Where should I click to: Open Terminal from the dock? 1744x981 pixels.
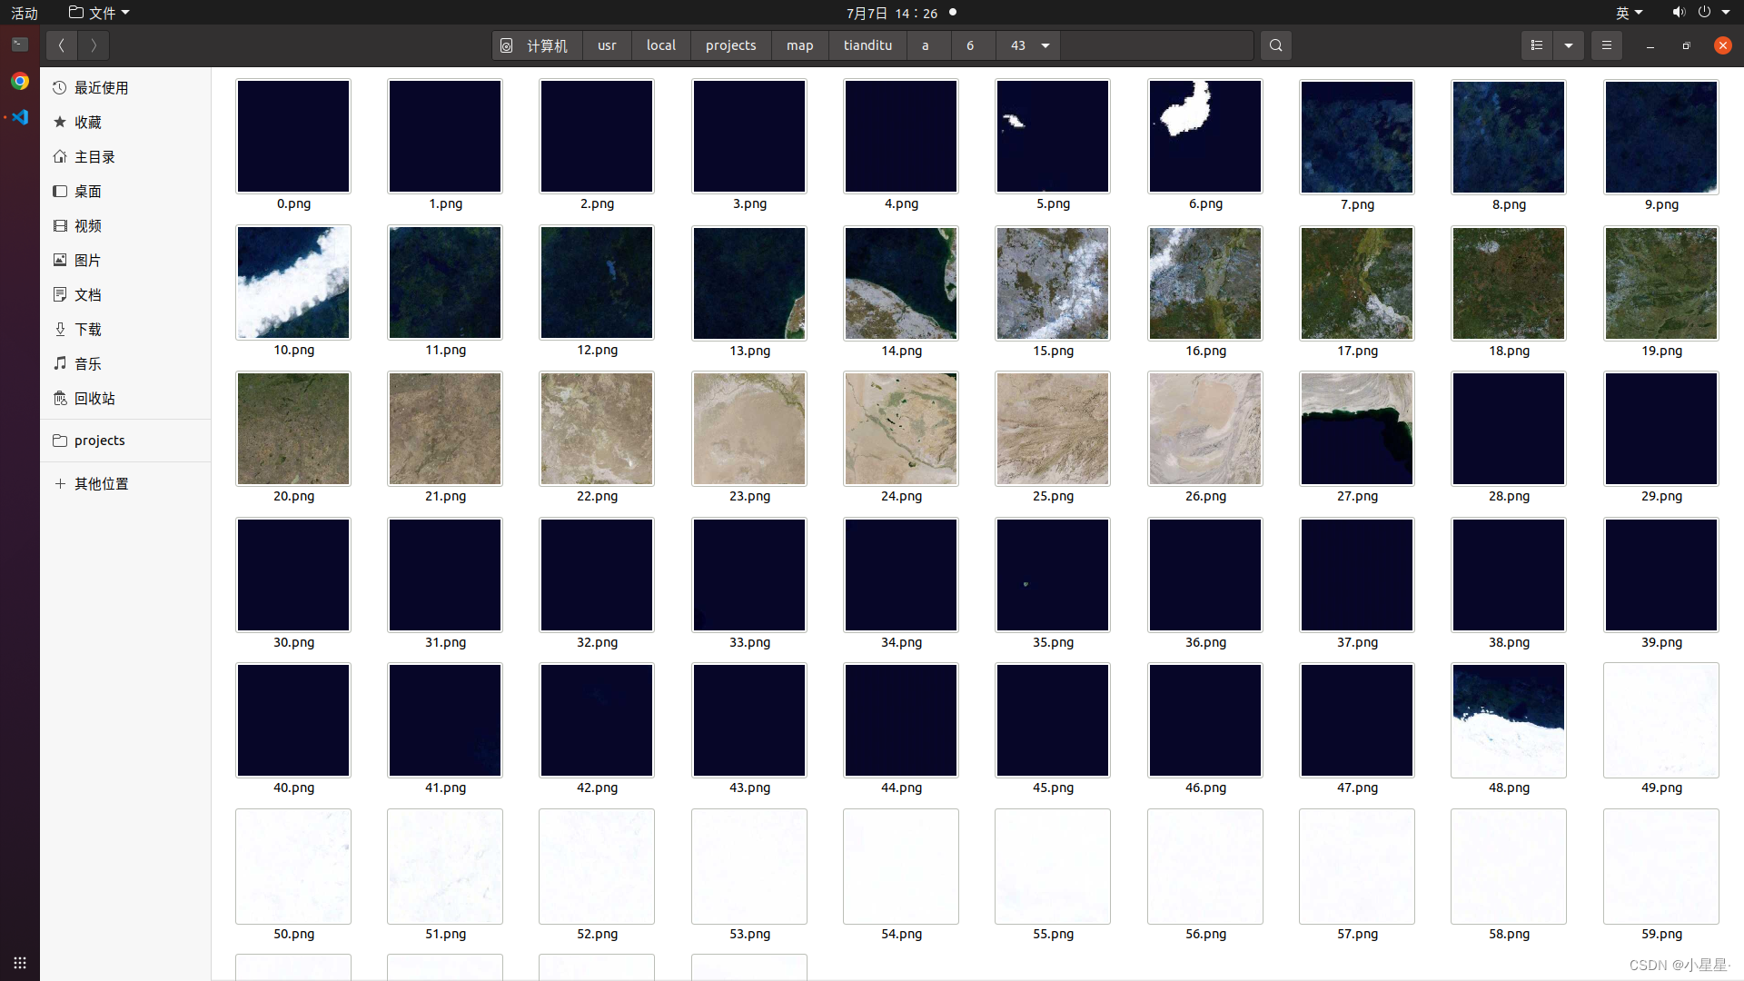tap(20, 45)
